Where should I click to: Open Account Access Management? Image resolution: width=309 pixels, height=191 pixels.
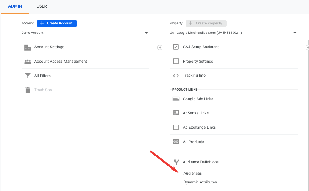pyautogui.click(x=61, y=62)
